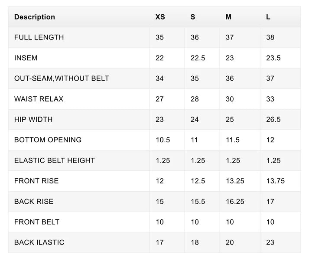Select the S size column header
The image size is (309, 261).
193,17
